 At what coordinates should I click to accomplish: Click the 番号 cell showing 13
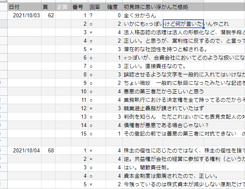pyautogui.click(x=79, y=117)
